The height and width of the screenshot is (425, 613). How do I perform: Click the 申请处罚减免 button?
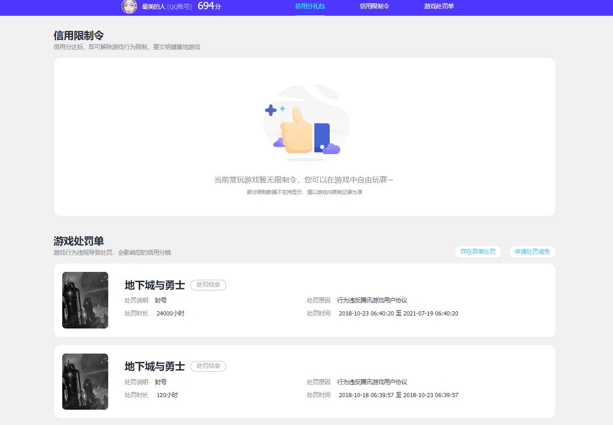pyautogui.click(x=532, y=251)
